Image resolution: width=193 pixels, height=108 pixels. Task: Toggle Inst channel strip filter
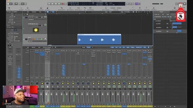tap(116, 47)
